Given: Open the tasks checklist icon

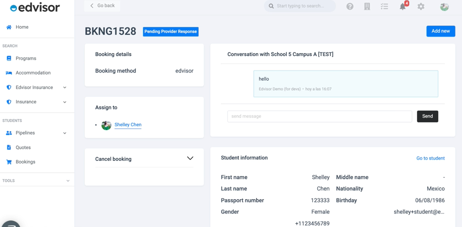Looking at the screenshot, I should point(384,6).
